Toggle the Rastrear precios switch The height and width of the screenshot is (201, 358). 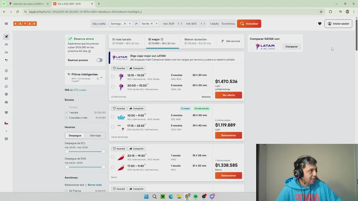(x=100, y=60)
